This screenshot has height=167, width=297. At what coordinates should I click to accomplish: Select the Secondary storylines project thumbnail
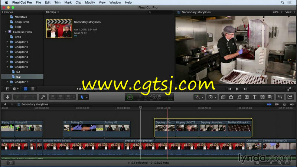pos(59,29)
